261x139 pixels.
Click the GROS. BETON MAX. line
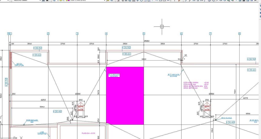(195, 88)
